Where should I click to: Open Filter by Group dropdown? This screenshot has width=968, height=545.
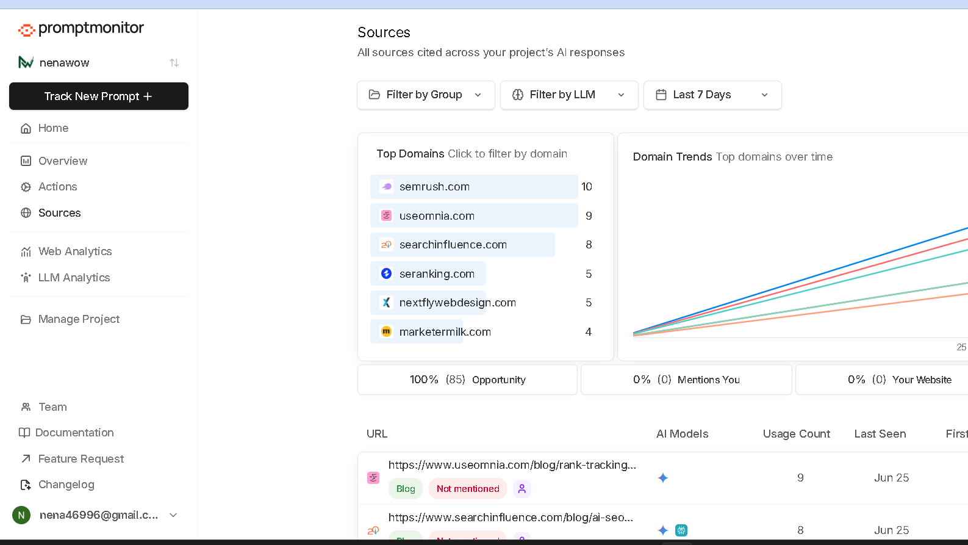pyautogui.click(x=426, y=95)
